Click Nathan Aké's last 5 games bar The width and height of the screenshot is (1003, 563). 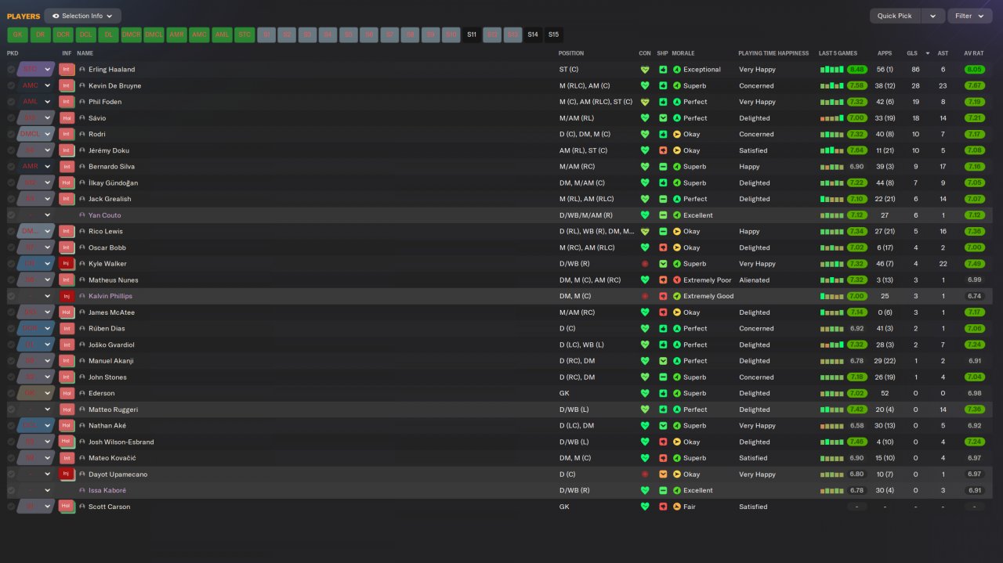click(831, 426)
